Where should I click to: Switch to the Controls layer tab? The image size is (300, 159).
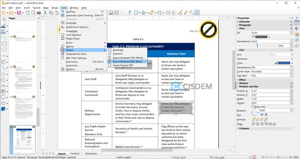[x=75, y=153]
